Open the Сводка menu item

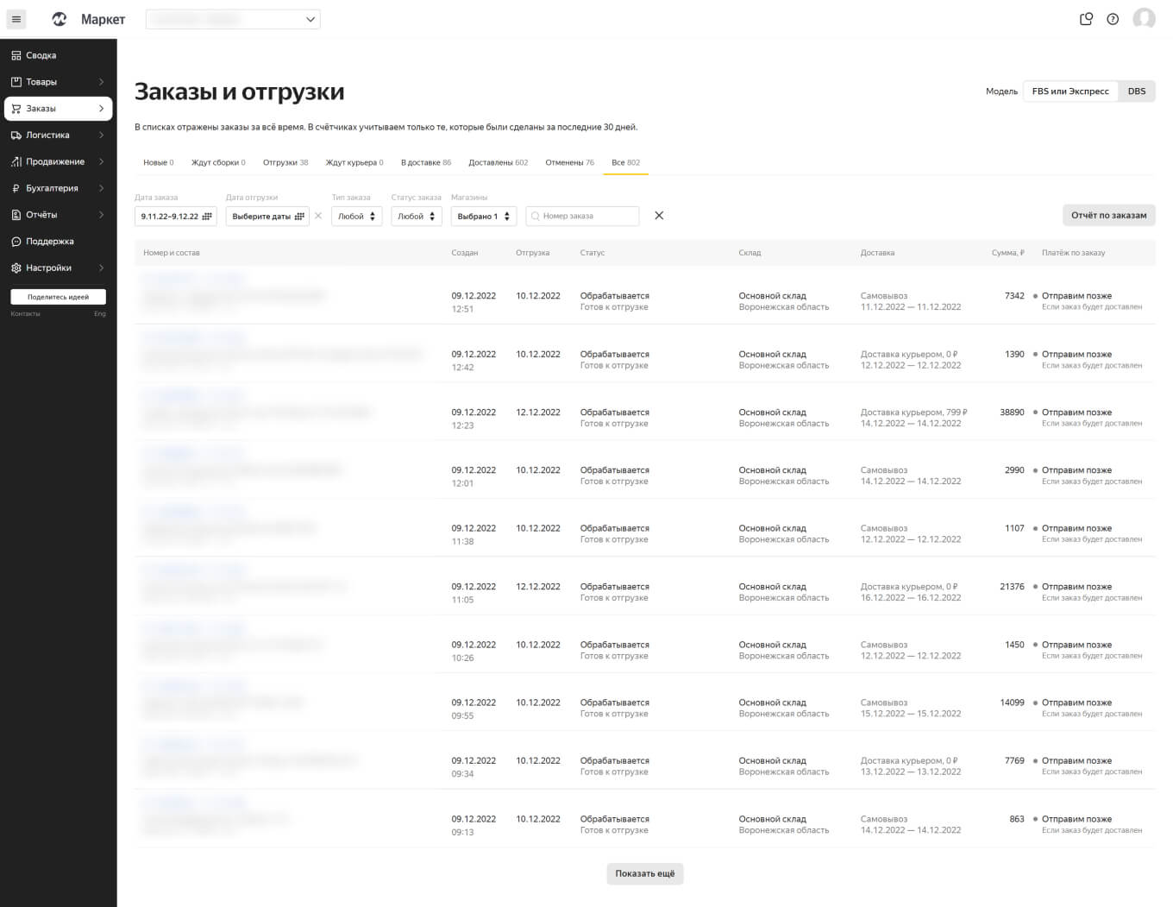point(58,55)
